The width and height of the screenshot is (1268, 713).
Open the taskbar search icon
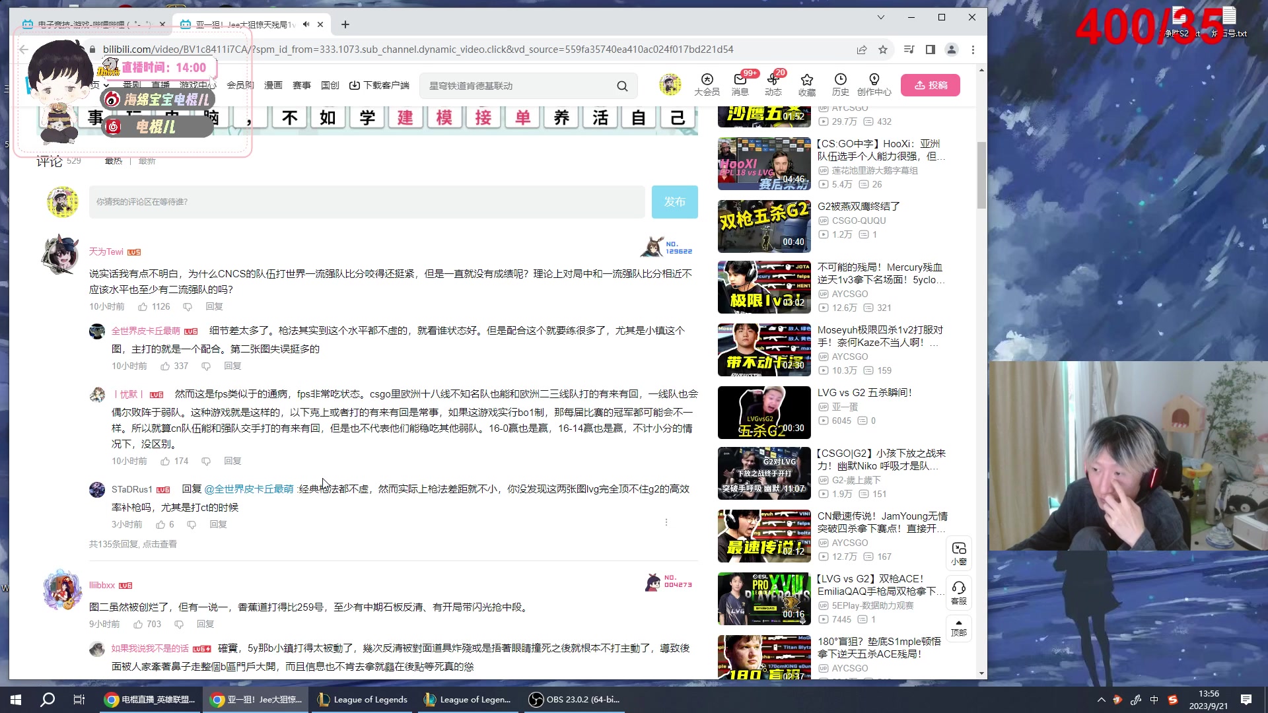[x=48, y=700]
